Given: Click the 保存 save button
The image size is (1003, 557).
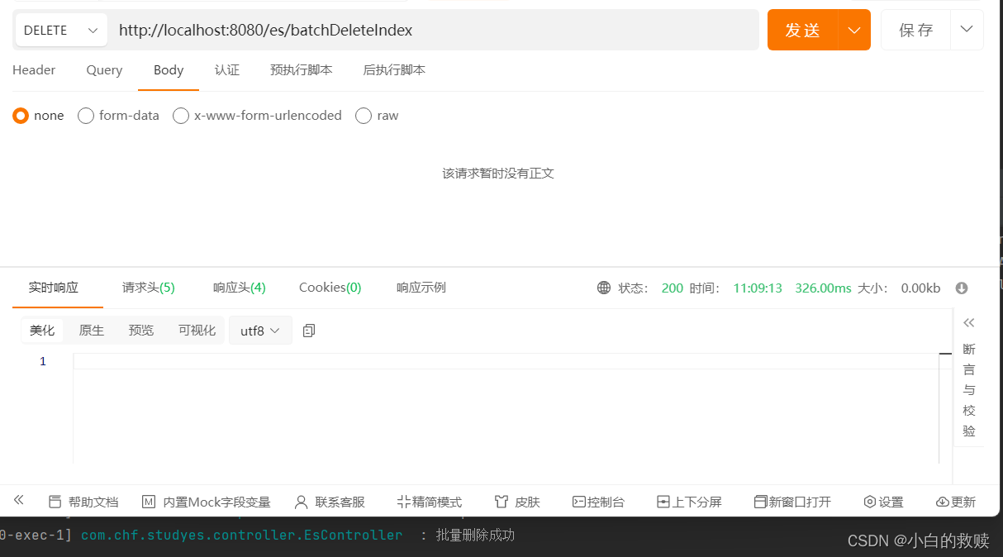Looking at the screenshot, I should pos(916,31).
